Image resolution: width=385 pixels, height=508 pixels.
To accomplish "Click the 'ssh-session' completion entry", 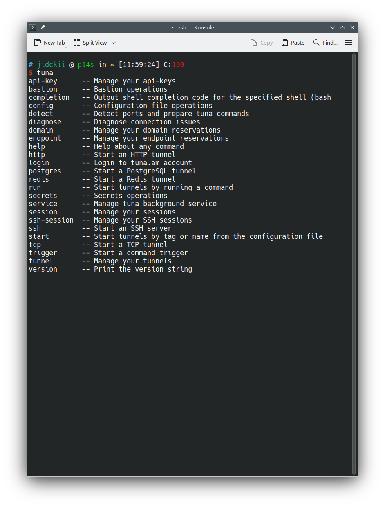I will [x=51, y=220].
